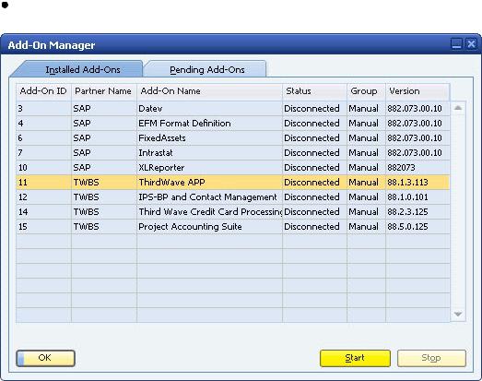Click version cell 88.1.3.113
Viewport: 482px width, 381px height.
pos(417,182)
